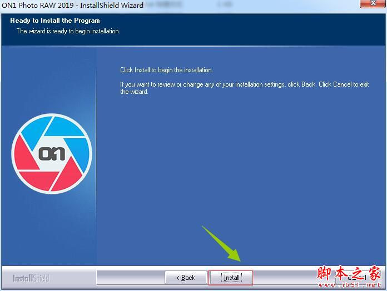This screenshot has height=291, width=387.
Task: Close the InstallShield Wizard window
Action: point(373,3)
